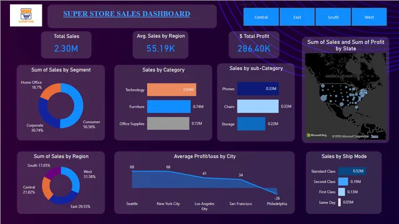Click the West 31.58% label
399x224 pixels.
(x=90, y=174)
